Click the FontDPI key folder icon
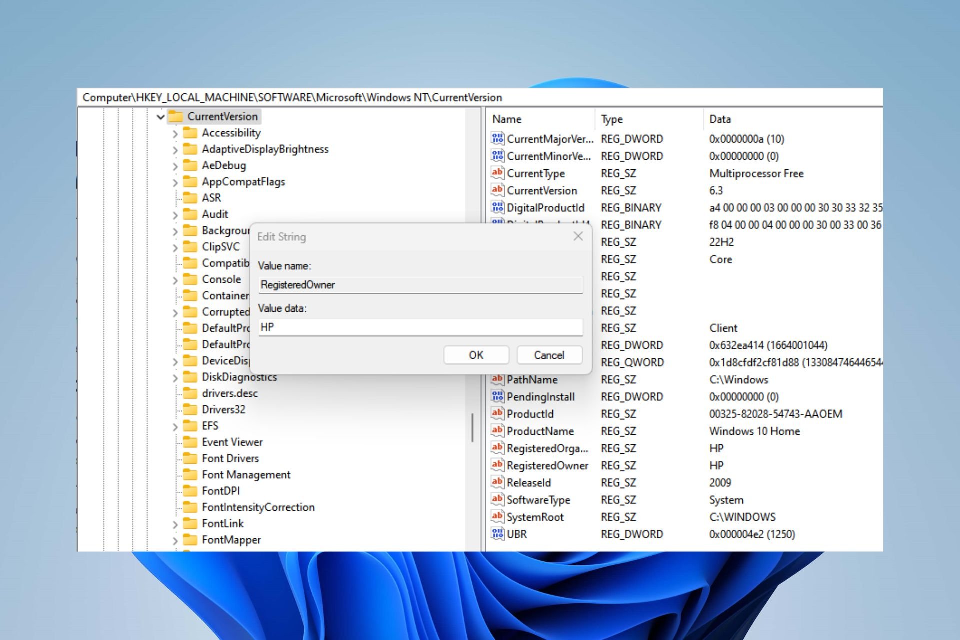Screen dimensions: 960x640 pos(190,490)
